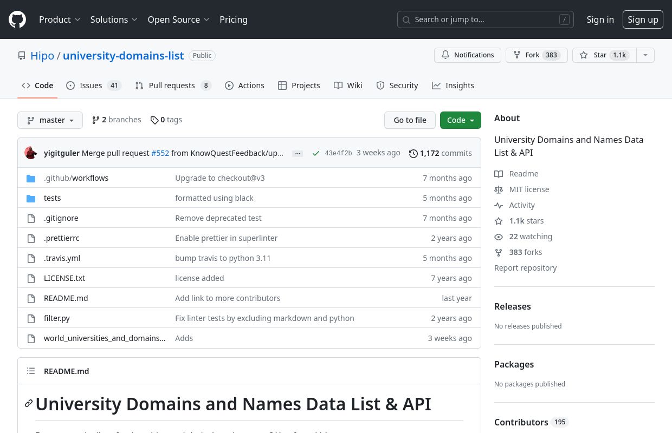
Task: Click the GitHub logo icon
Action: 17,19
